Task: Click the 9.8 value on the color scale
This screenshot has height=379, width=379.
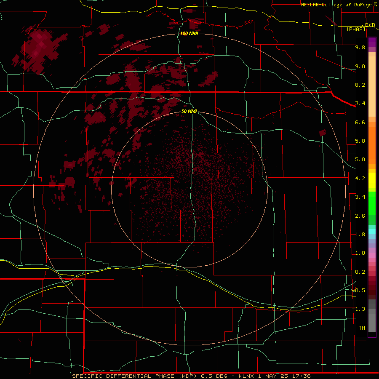Action: click(x=360, y=47)
